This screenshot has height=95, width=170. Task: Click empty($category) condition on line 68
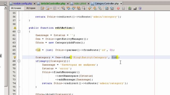coord(54,61)
